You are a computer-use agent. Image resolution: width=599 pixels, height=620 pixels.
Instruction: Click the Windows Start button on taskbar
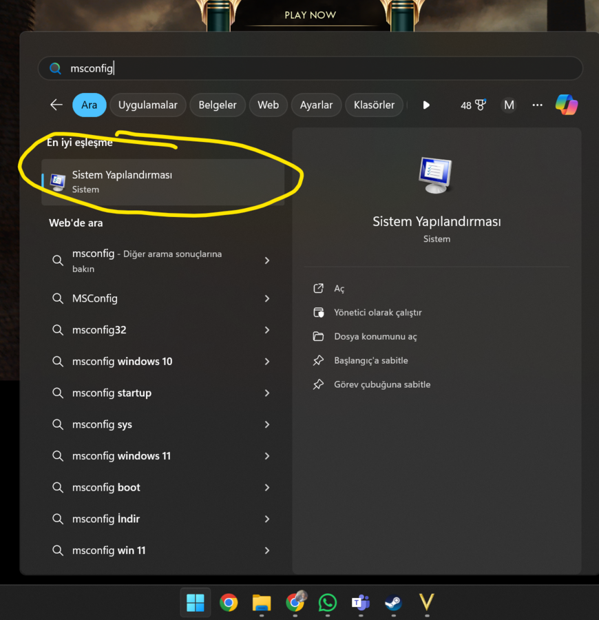(x=195, y=603)
